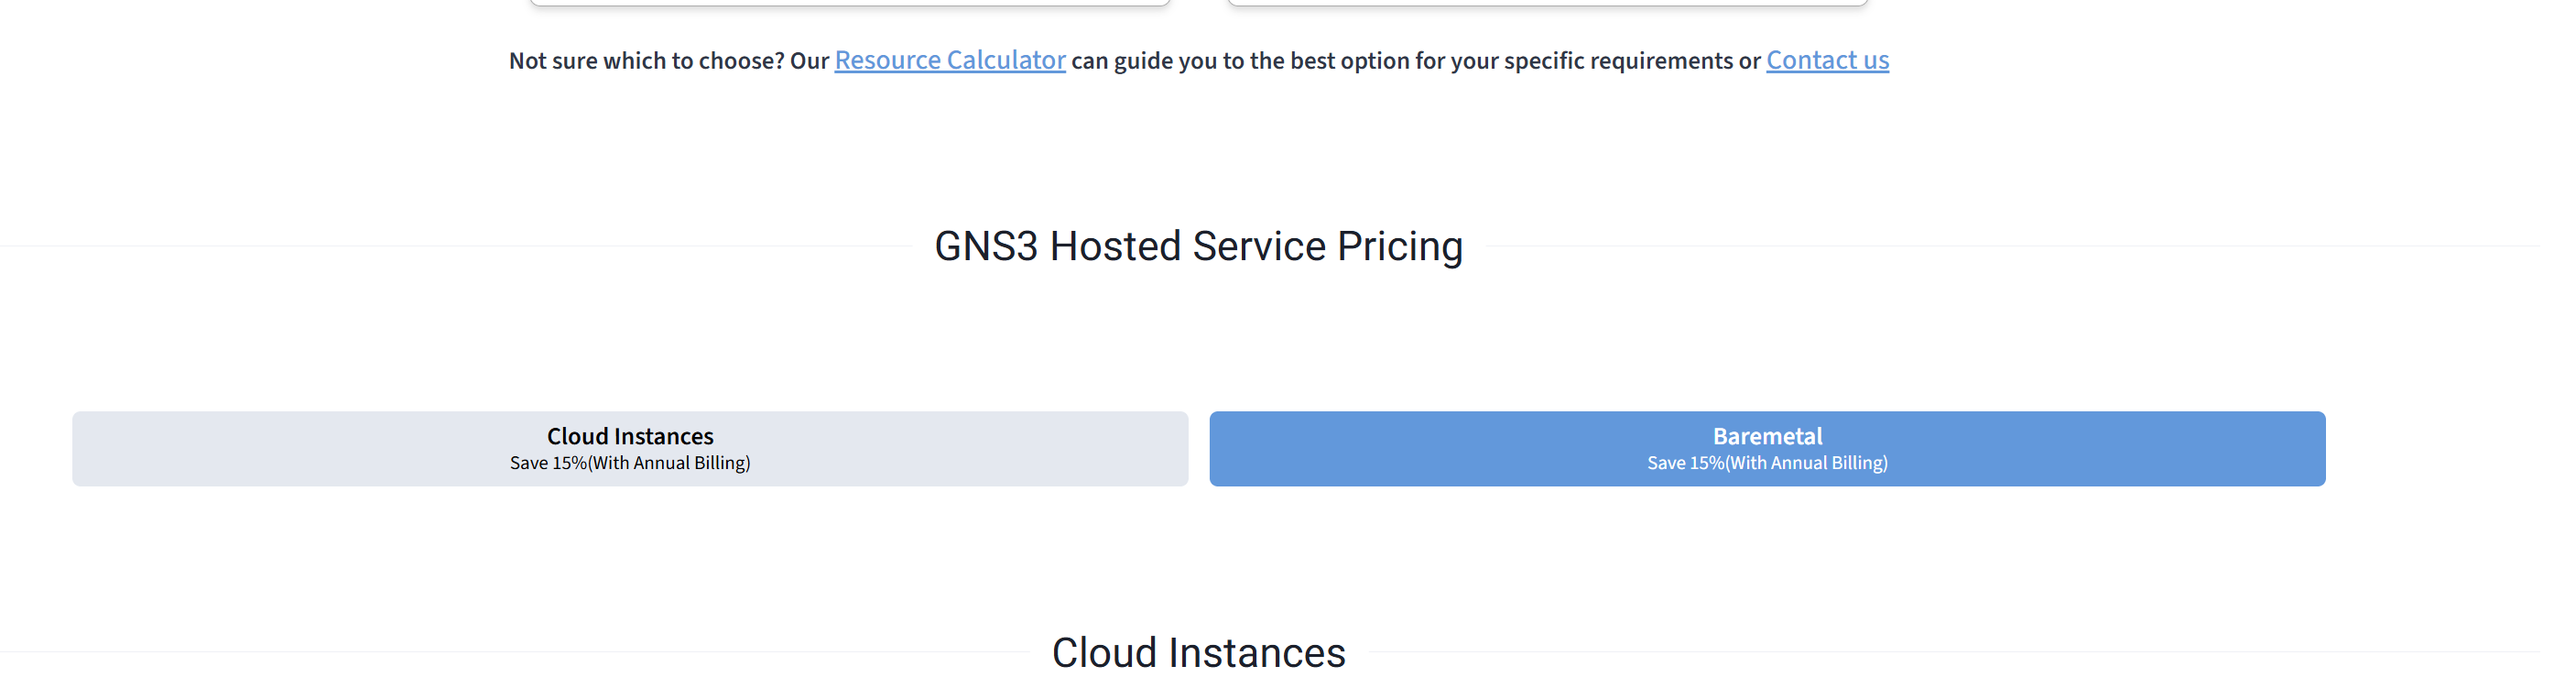Viewport: 2576px width, 699px height.
Task: Click the savings note under Baremetal tab
Action: pyautogui.click(x=1767, y=463)
